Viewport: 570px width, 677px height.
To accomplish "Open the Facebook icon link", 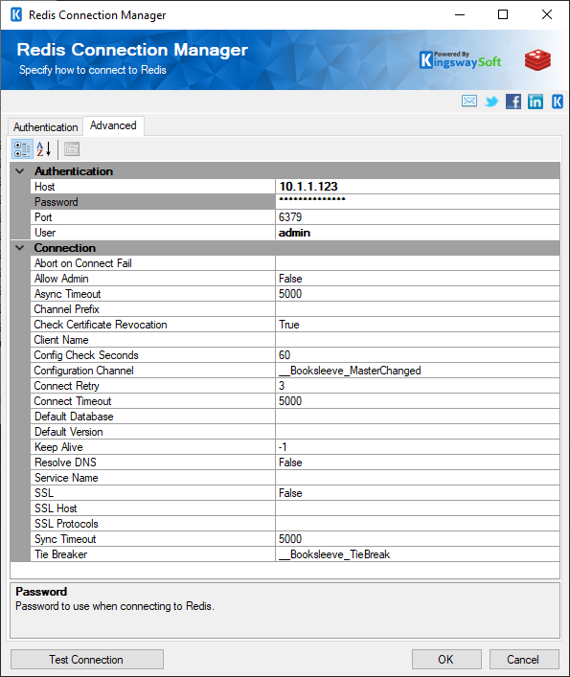I will 513,102.
